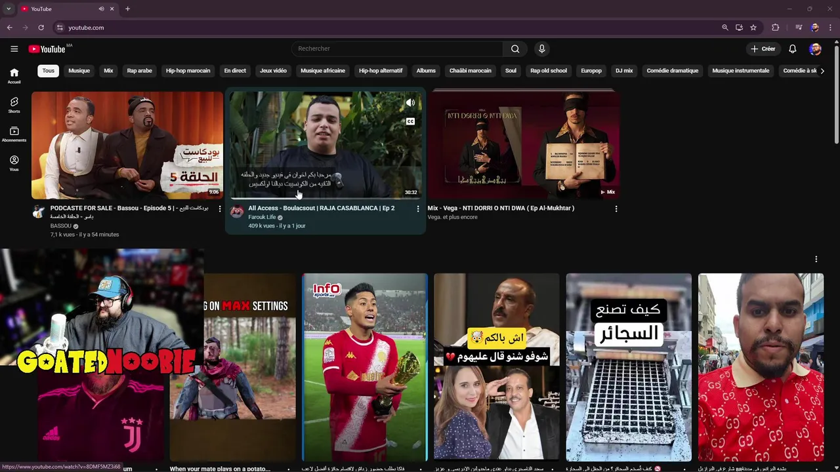Show more category chips with the right arrow

pyautogui.click(x=822, y=71)
